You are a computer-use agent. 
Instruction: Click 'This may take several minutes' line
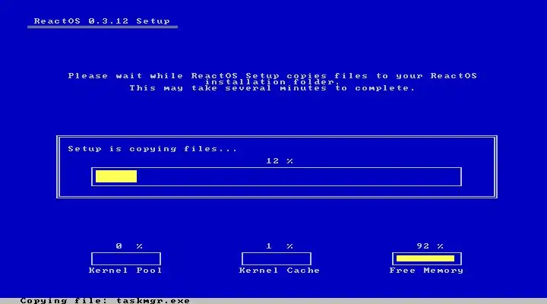click(x=273, y=88)
